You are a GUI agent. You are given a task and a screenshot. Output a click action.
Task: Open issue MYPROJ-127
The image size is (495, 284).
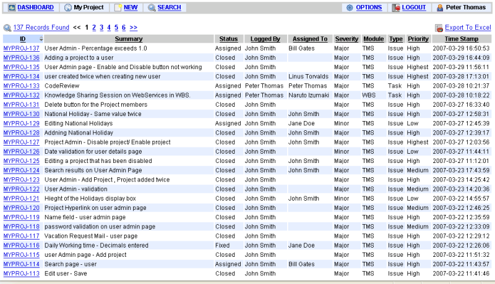coord(22,143)
